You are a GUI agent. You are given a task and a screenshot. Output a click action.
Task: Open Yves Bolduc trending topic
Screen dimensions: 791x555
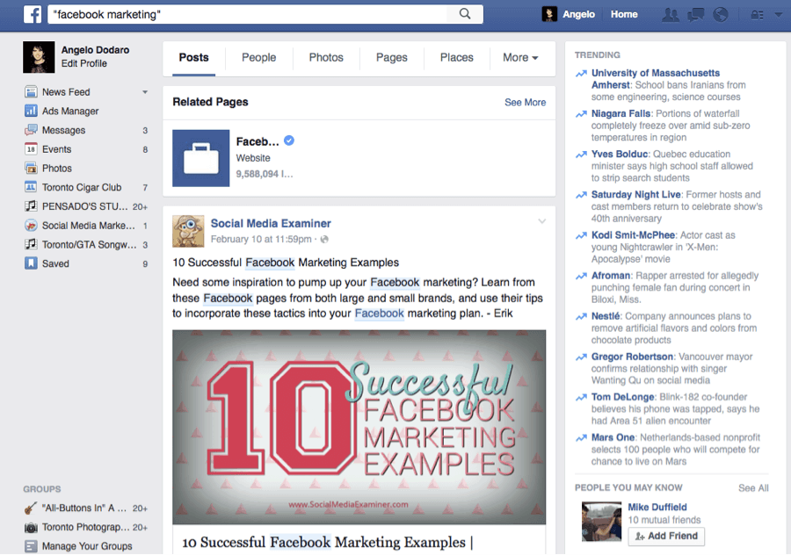[620, 154]
